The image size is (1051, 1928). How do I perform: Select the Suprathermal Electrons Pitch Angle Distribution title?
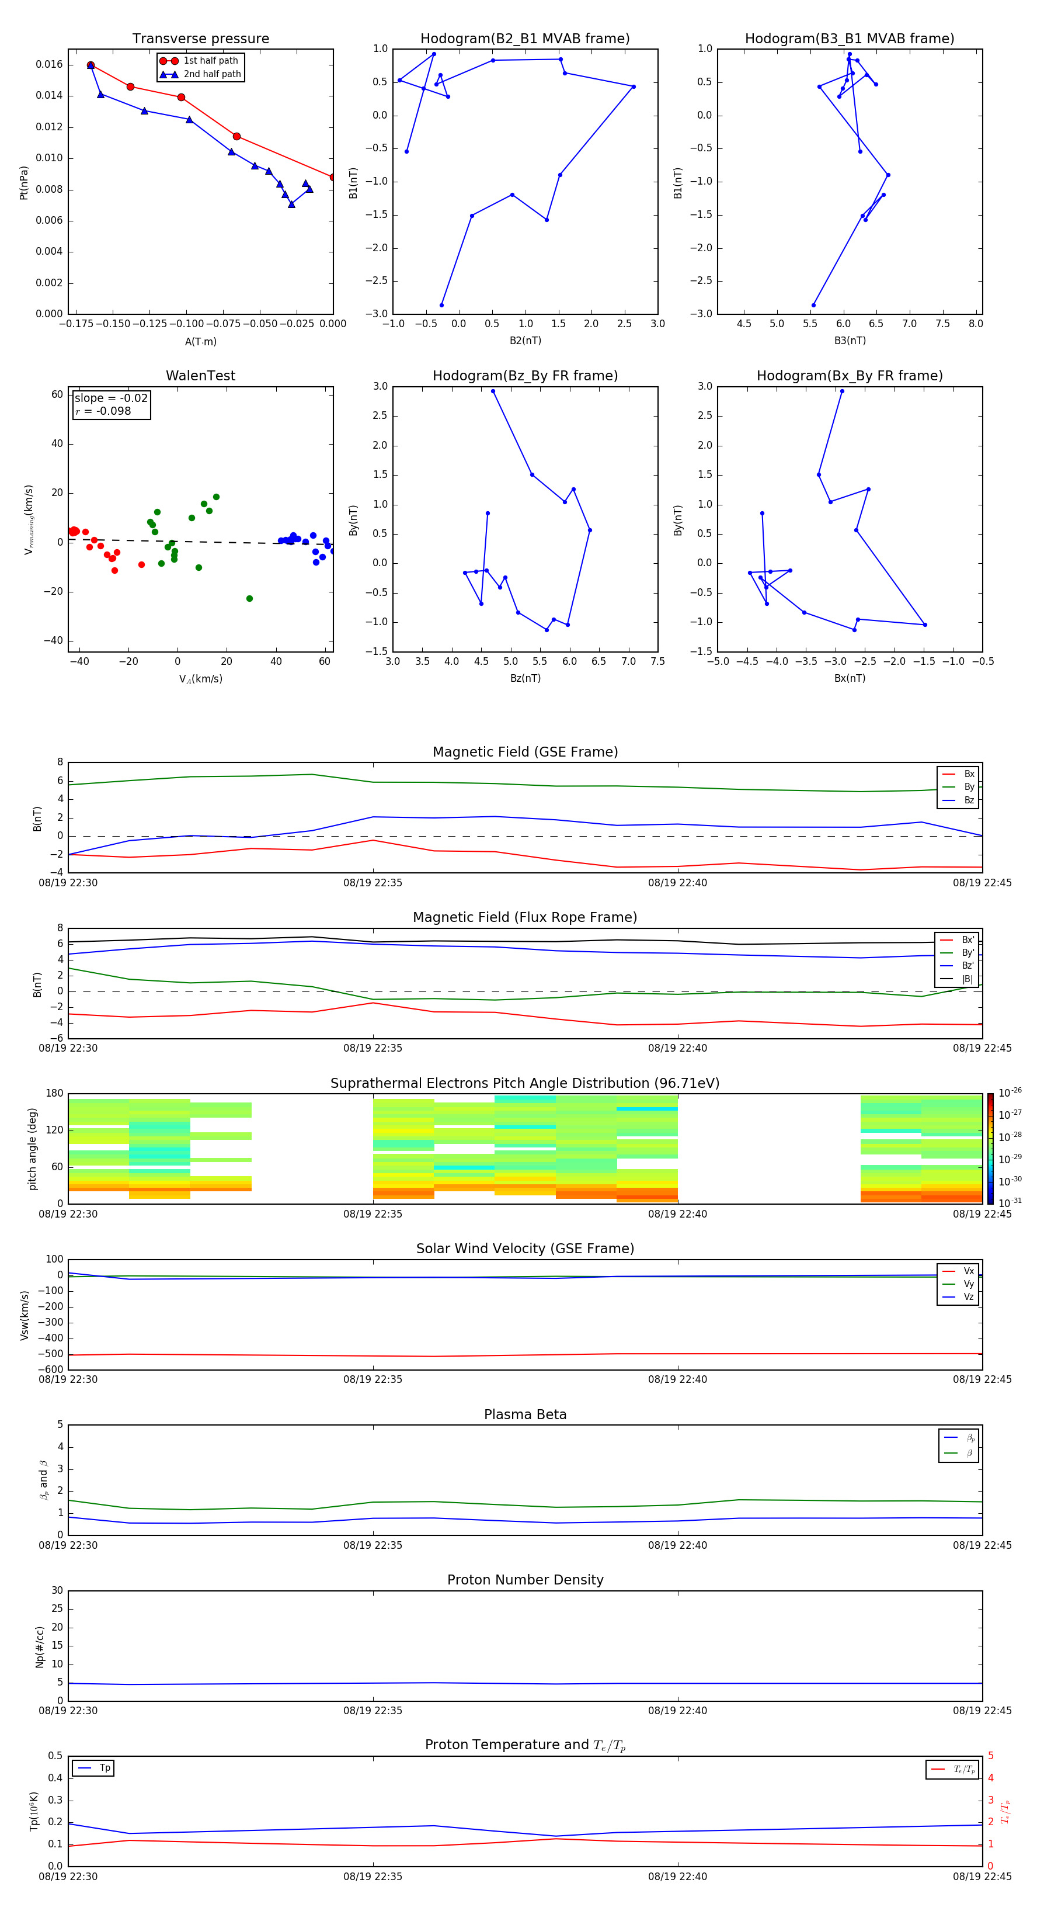click(x=525, y=1084)
